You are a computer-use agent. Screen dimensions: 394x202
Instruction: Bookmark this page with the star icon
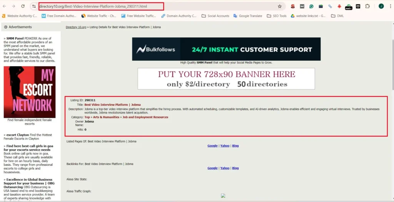click(x=280, y=6)
